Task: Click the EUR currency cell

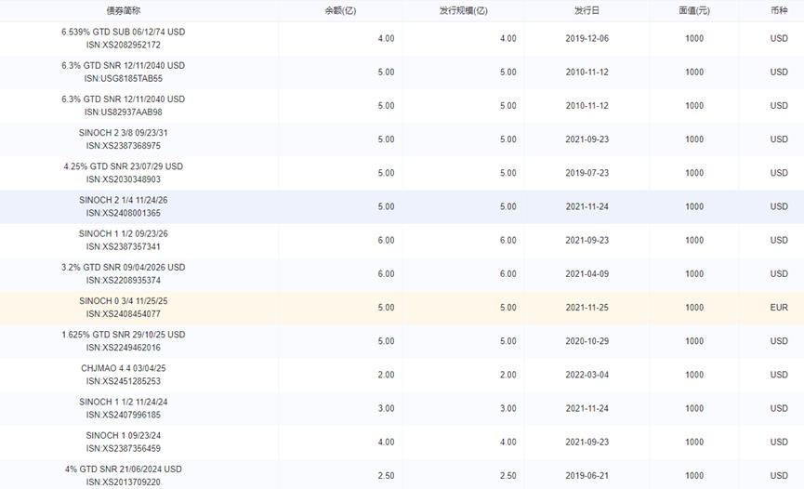Action: (779, 308)
